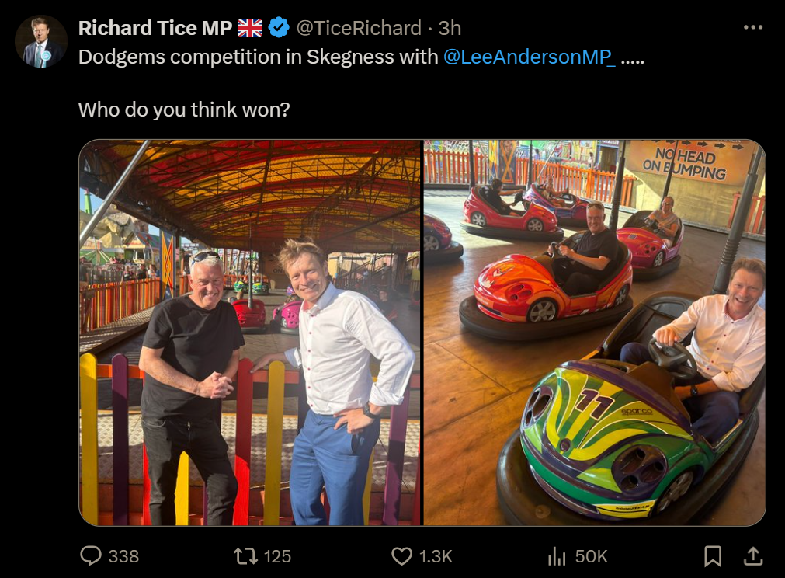Open the 3h timestamp link

click(450, 28)
